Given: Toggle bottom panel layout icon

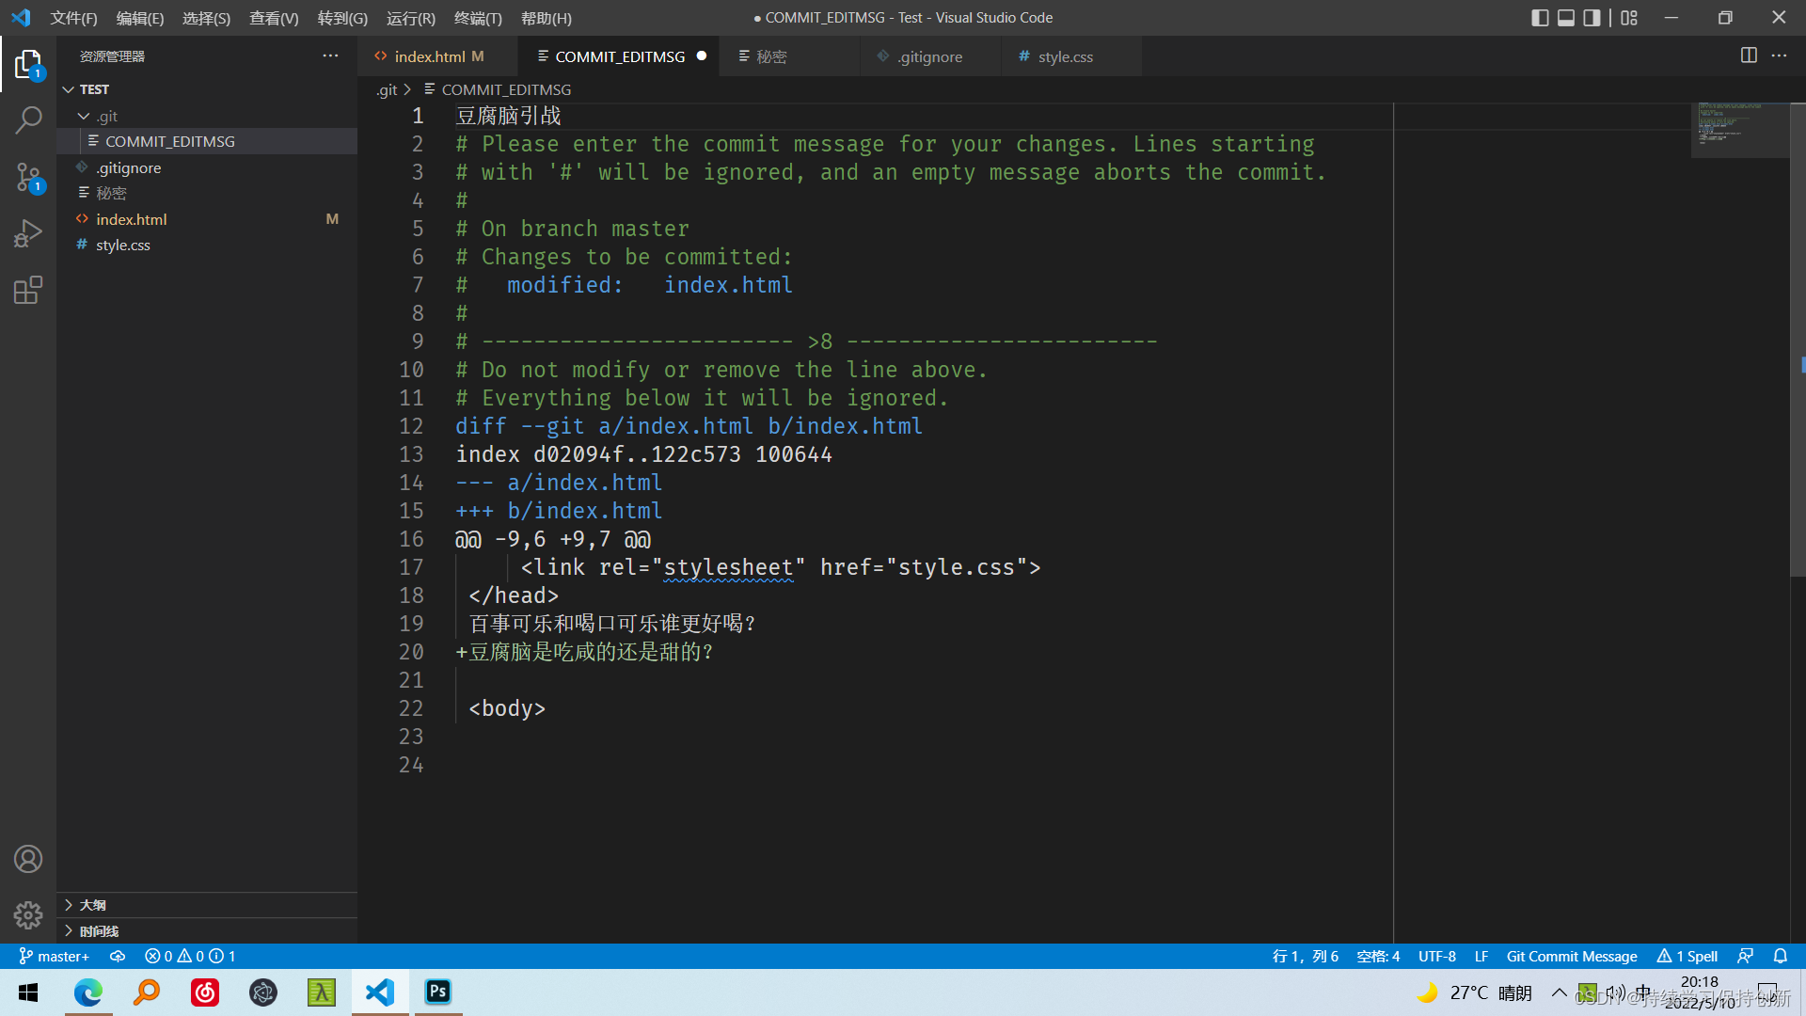Looking at the screenshot, I should click(x=1566, y=18).
